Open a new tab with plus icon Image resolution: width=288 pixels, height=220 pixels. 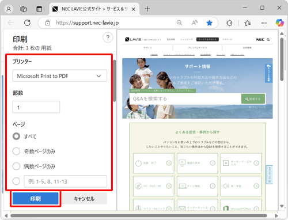(x=147, y=9)
